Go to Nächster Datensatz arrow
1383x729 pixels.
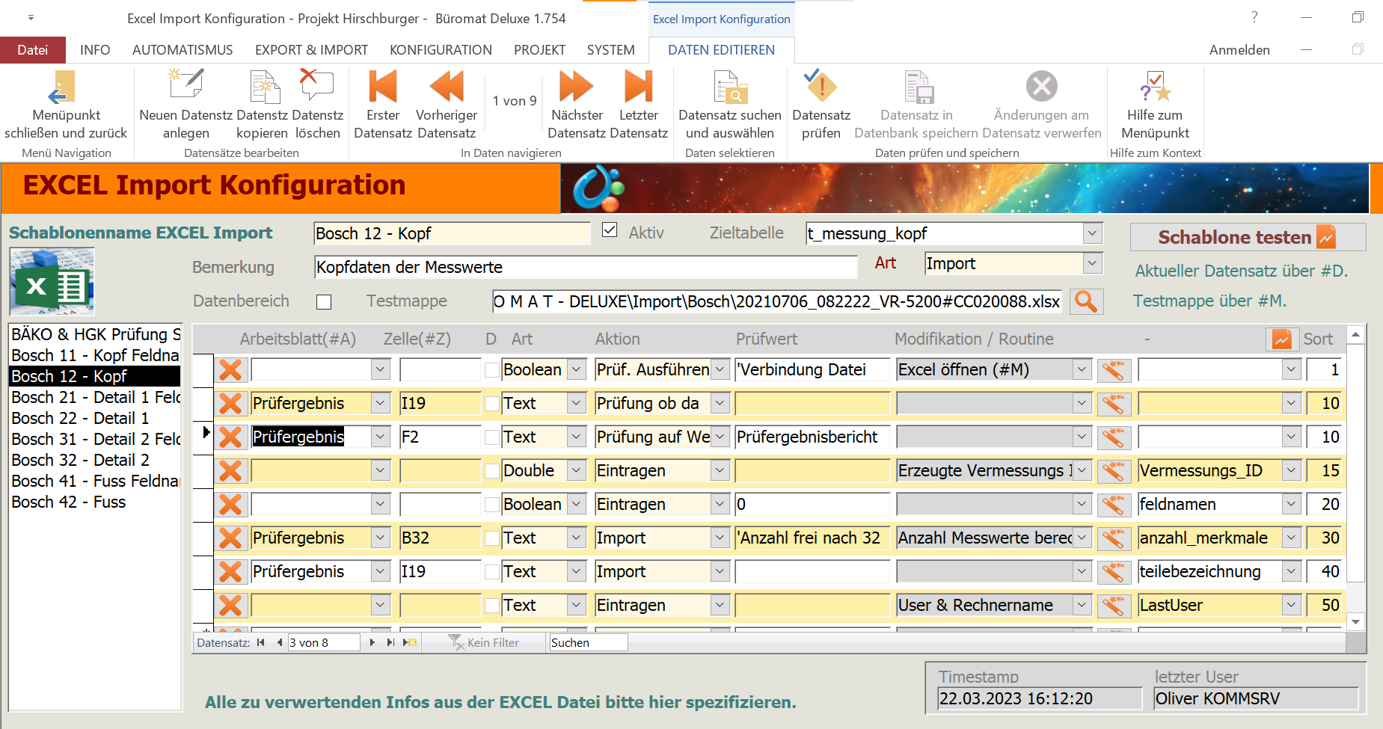576,86
